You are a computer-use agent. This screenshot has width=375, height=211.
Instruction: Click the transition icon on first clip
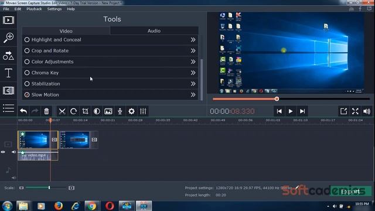[x=54, y=139]
